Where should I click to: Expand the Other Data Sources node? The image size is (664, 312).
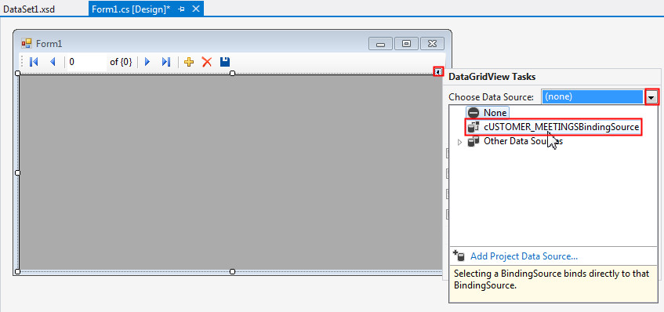(x=460, y=142)
